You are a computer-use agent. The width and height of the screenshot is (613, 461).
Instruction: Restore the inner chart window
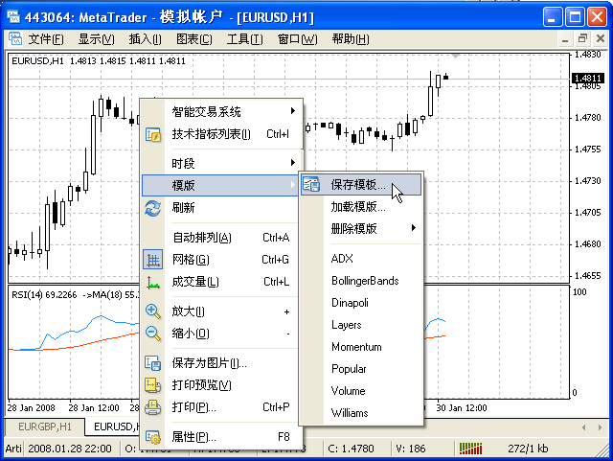pos(582,39)
